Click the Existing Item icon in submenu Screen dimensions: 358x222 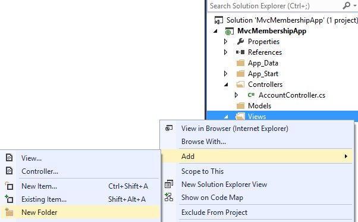[9, 199]
